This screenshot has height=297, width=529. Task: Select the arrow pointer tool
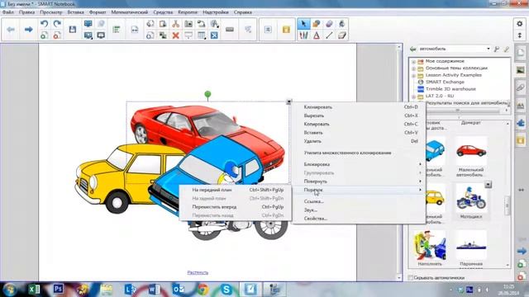303,24
